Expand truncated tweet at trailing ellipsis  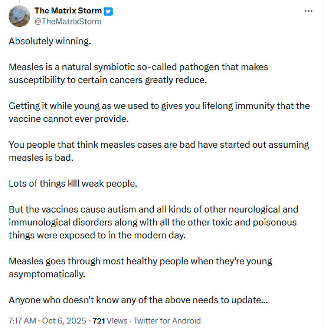coord(264,300)
